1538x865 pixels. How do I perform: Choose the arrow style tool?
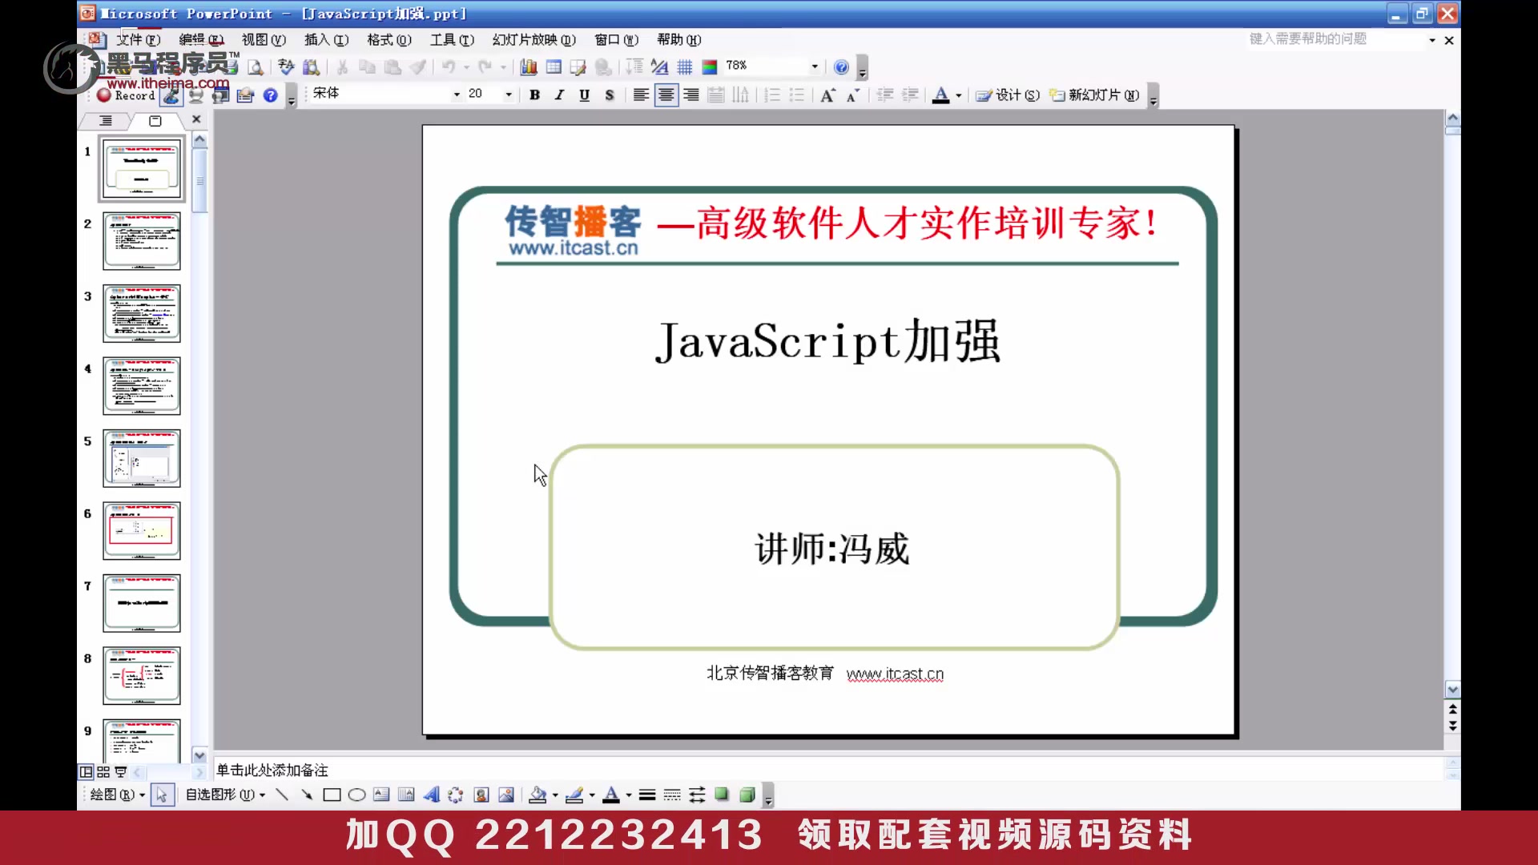point(697,795)
